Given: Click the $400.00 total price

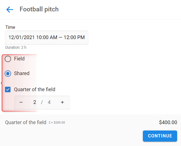Looking at the screenshot, I should (168, 122).
